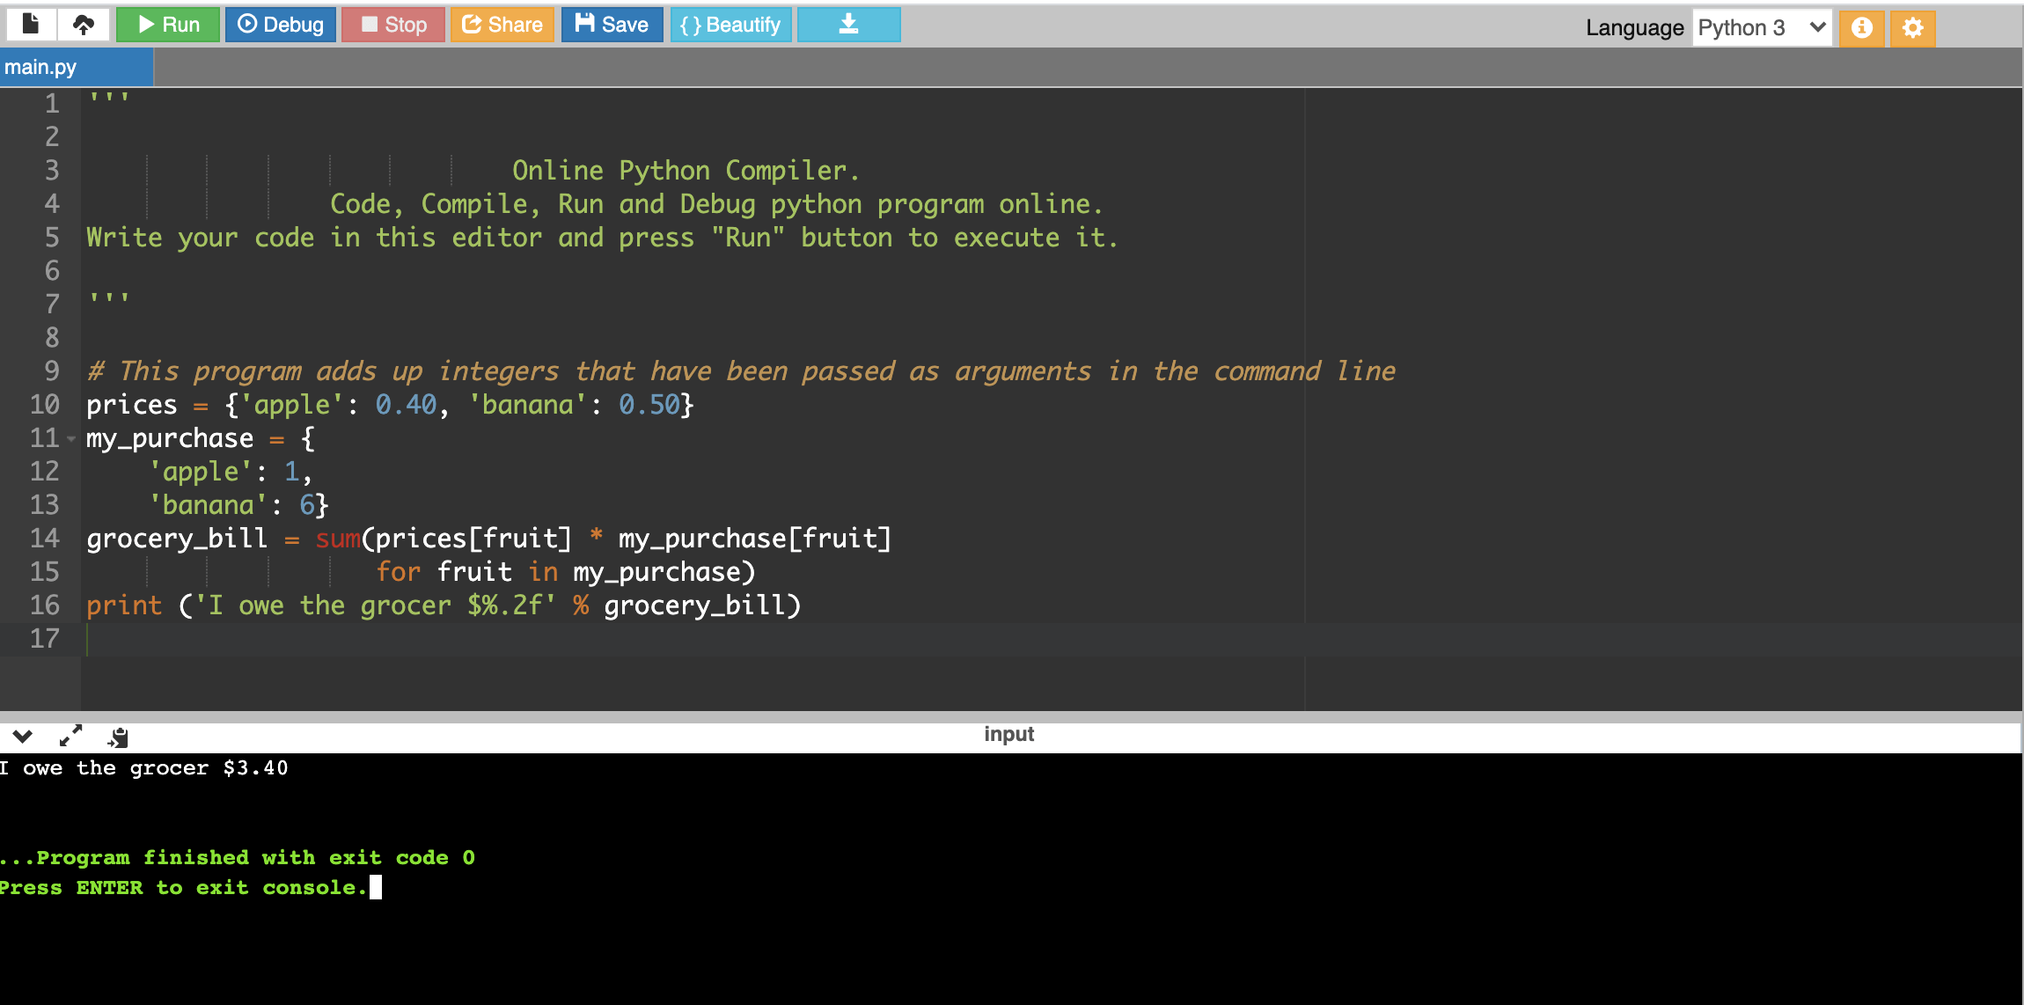The height and width of the screenshot is (1005, 2024).
Task: Run the program with Run button
Action: coord(169,25)
